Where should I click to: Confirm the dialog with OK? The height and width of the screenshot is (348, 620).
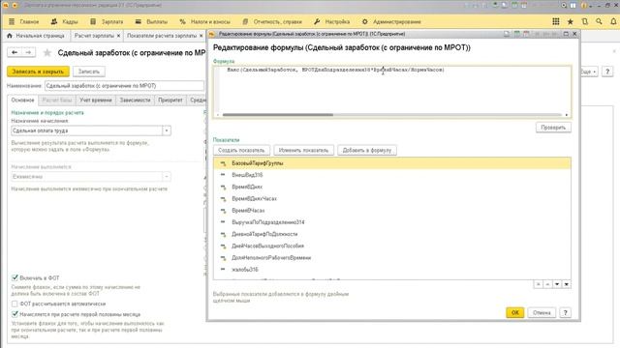[x=514, y=312]
